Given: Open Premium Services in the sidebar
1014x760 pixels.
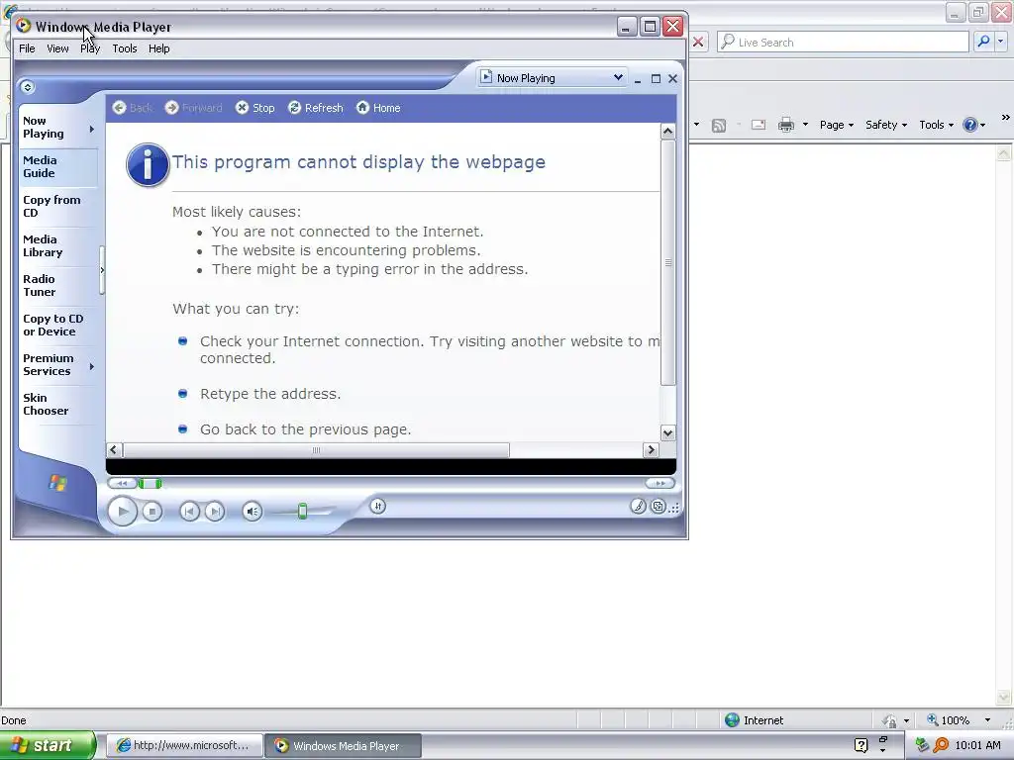Looking at the screenshot, I should click(x=48, y=364).
